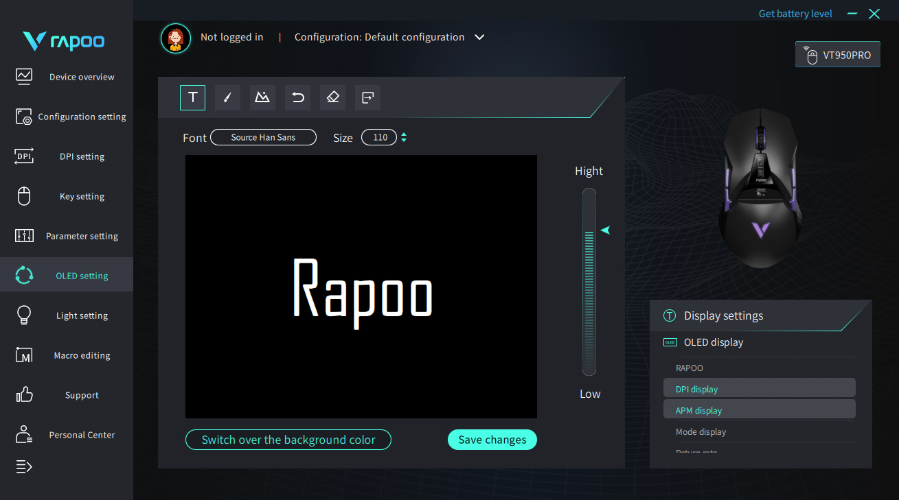Click the Rapoo logo

pyautogui.click(x=63, y=41)
